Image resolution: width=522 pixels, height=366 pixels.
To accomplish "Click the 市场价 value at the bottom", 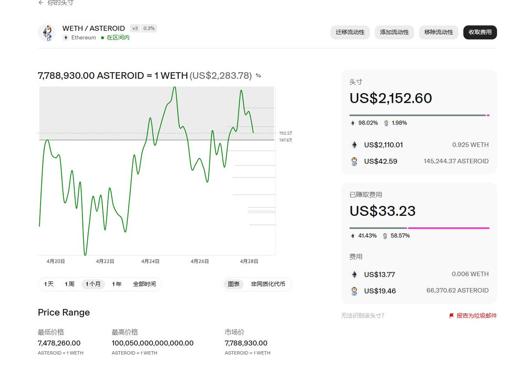I will (246, 343).
